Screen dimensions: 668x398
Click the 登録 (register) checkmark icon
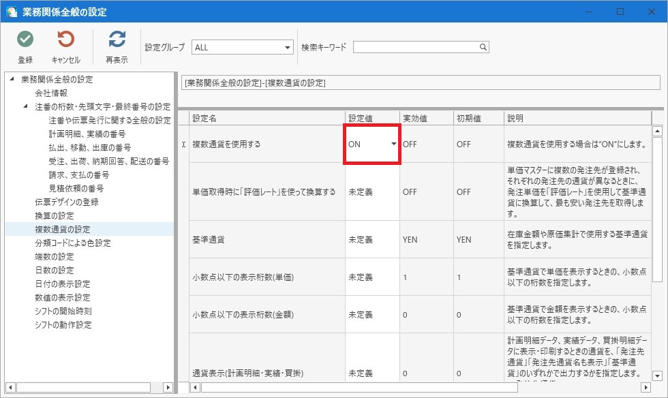25,40
